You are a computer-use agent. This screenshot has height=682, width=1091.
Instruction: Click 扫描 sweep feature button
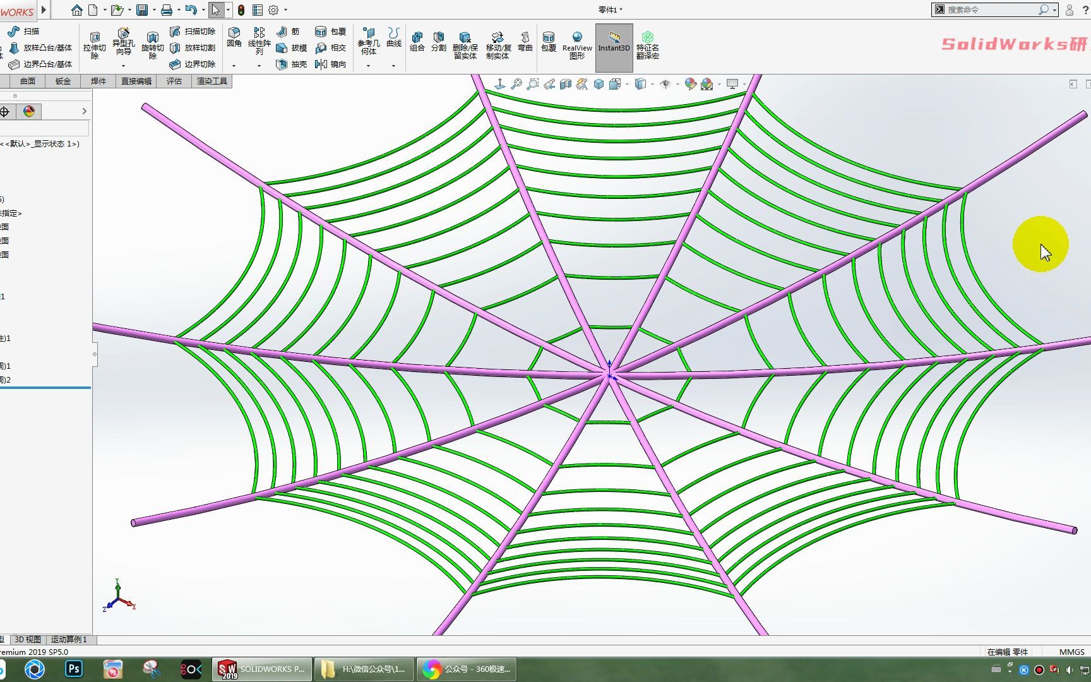pos(23,31)
